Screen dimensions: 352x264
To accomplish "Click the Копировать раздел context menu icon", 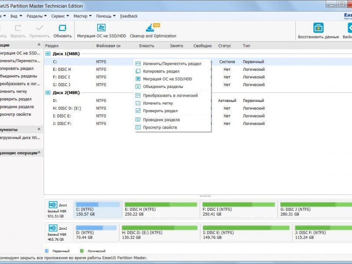I will point(138,71).
